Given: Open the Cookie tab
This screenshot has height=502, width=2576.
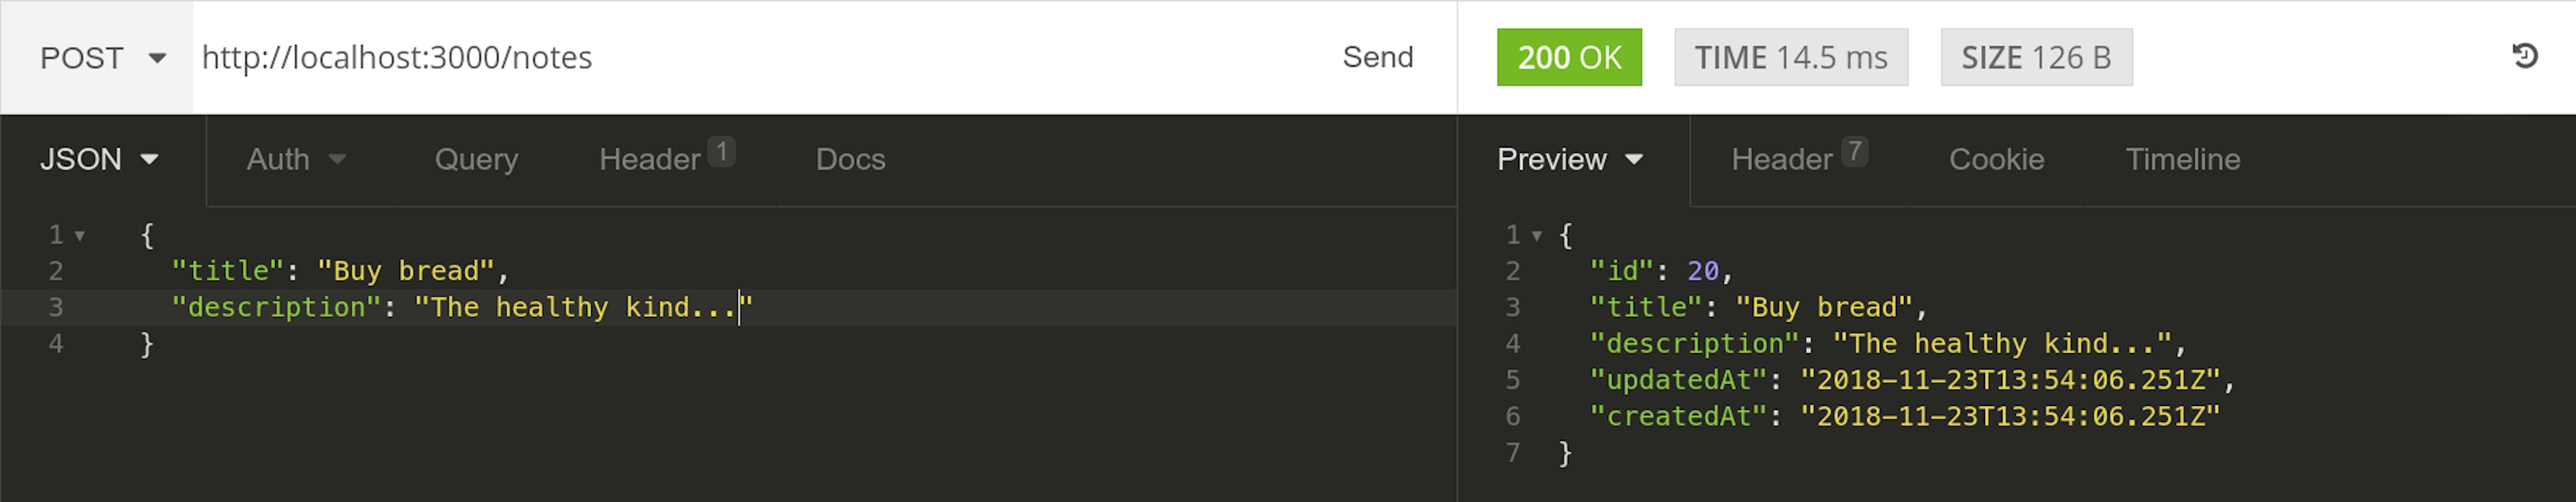Looking at the screenshot, I should pos(1996,160).
